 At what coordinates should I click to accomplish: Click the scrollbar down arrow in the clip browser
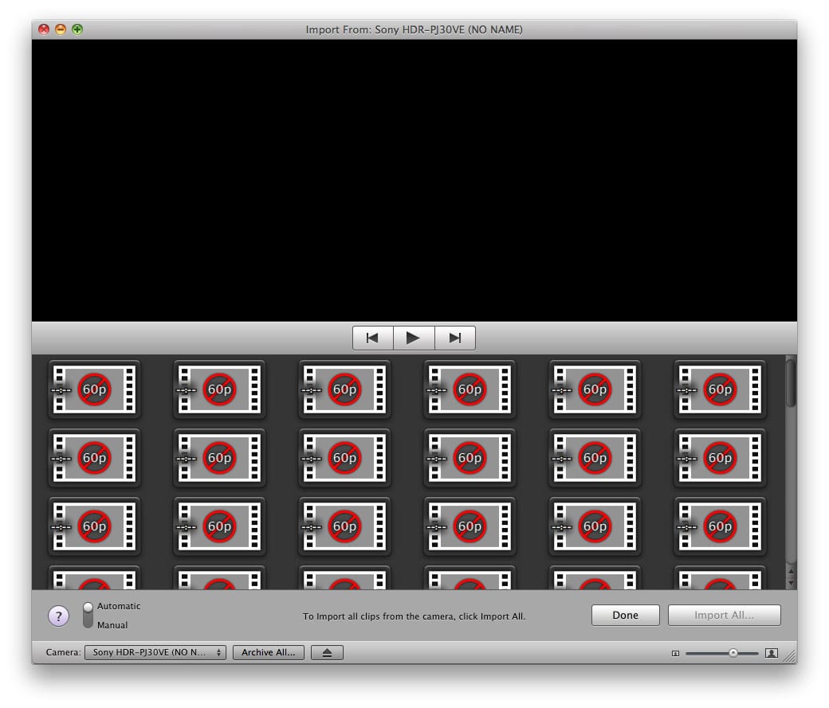791,583
